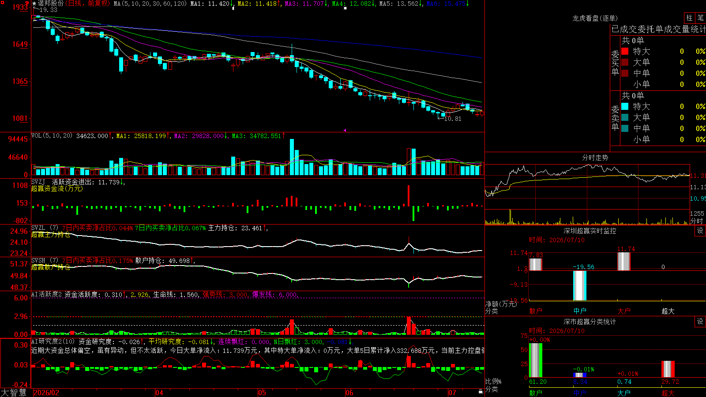Select the 日线, 前复权 period label
Image resolution: width=706 pixels, height=397 pixels.
[88, 4]
